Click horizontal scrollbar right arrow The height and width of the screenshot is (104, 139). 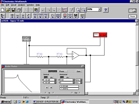(134, 93)
